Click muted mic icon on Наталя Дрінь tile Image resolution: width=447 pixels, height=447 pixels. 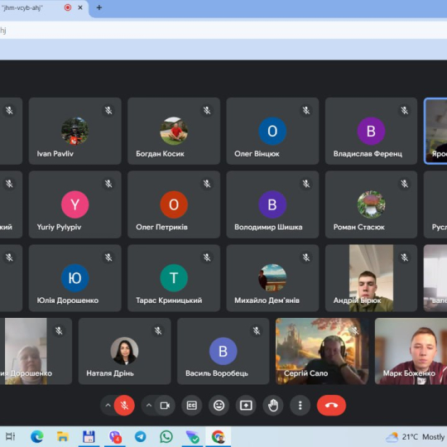click(x=158, y=330)
